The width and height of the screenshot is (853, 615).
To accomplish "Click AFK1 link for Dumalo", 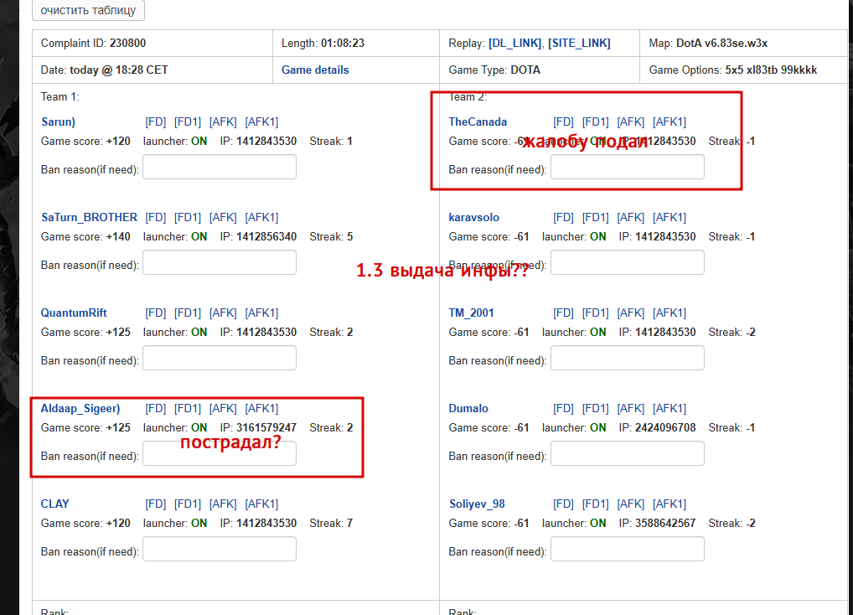I will pos(669,408).
